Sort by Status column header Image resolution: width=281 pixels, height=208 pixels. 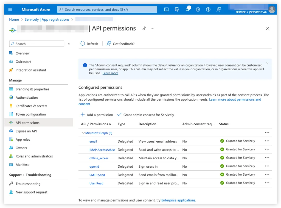point(224,124)
